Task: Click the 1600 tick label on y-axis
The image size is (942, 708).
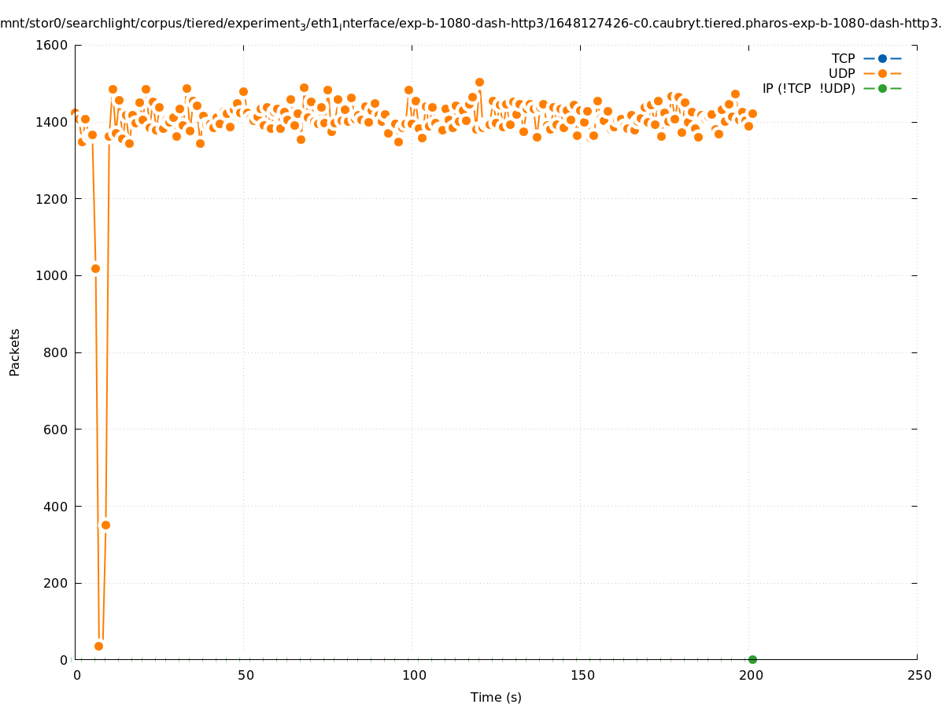Action: (52, 45)
